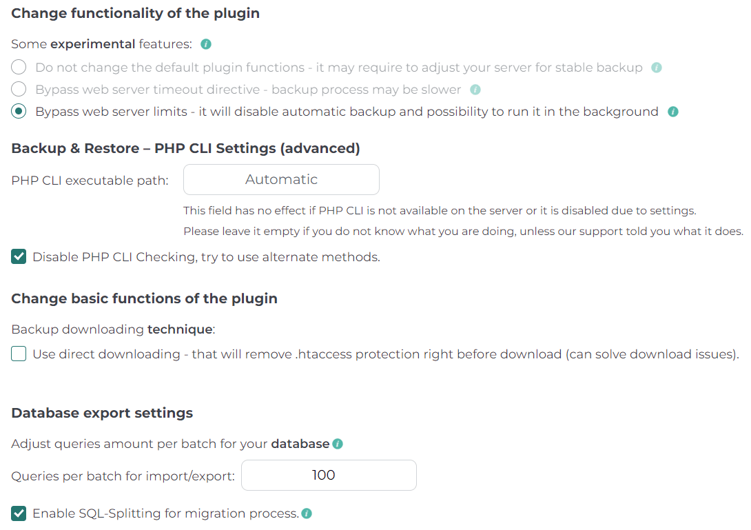
Task: Open info icon for default plugin functions option
Action: point(657,68)
